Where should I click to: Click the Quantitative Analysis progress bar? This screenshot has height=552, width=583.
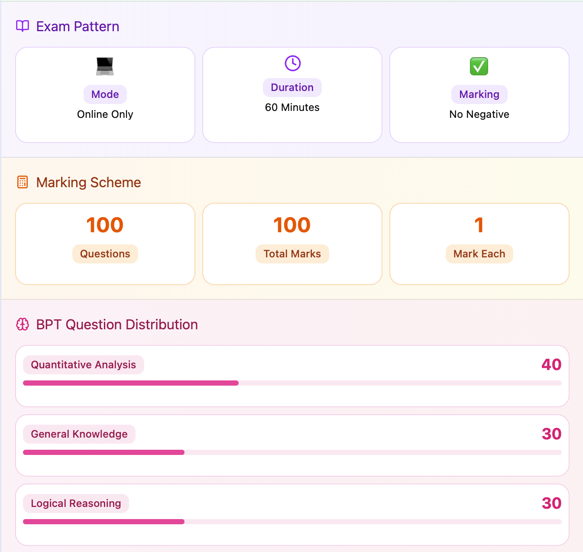point(292,383)
